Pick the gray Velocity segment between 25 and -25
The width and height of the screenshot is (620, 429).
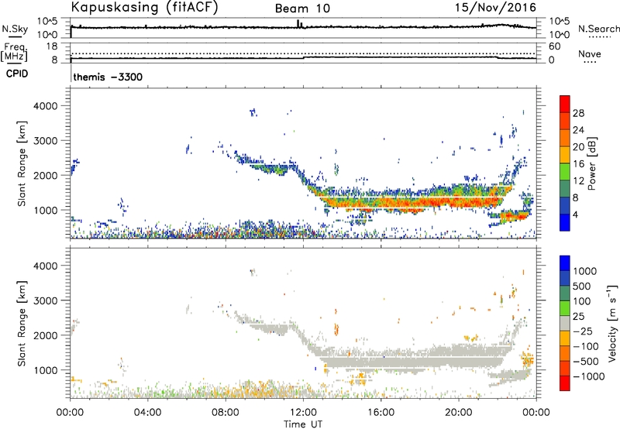pos(565,323)
